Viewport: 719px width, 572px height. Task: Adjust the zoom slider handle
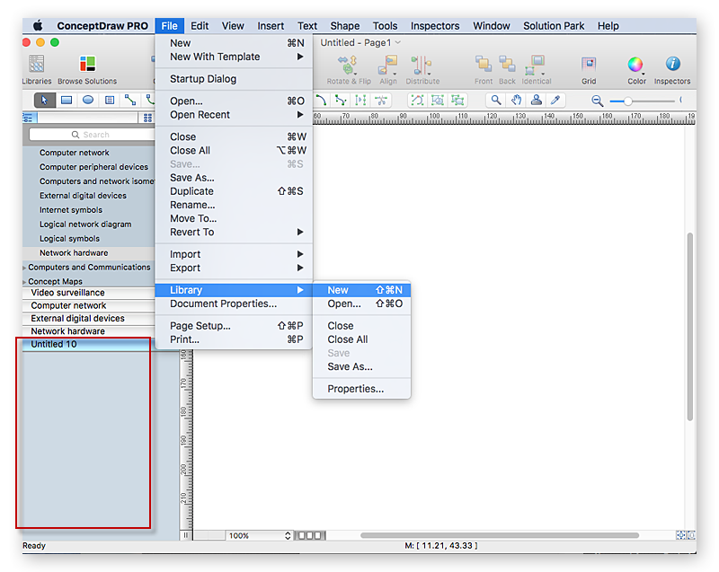coord(627,101)
